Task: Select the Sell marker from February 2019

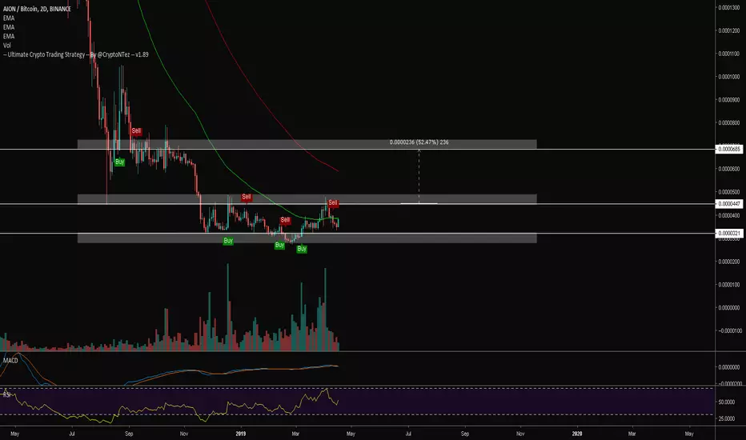Action: 285,220
